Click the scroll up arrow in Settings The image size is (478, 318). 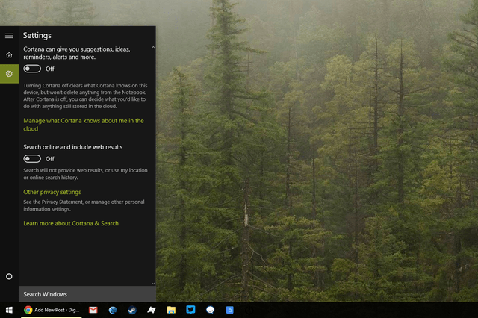point(153,47)
